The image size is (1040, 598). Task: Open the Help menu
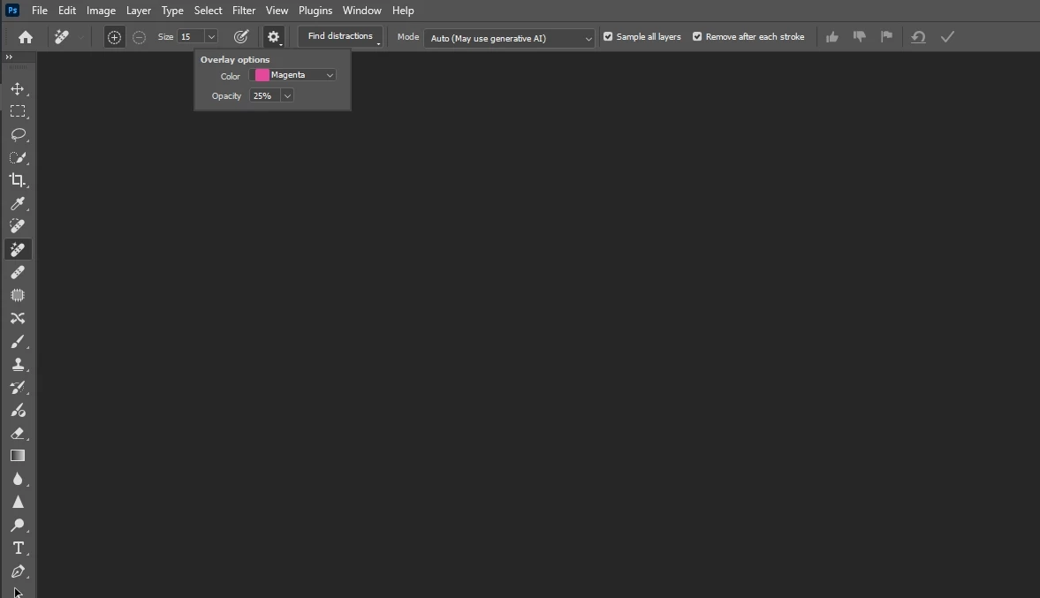click(403, 11)
